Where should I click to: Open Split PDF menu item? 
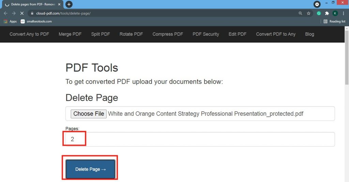(x=101, y=34)
